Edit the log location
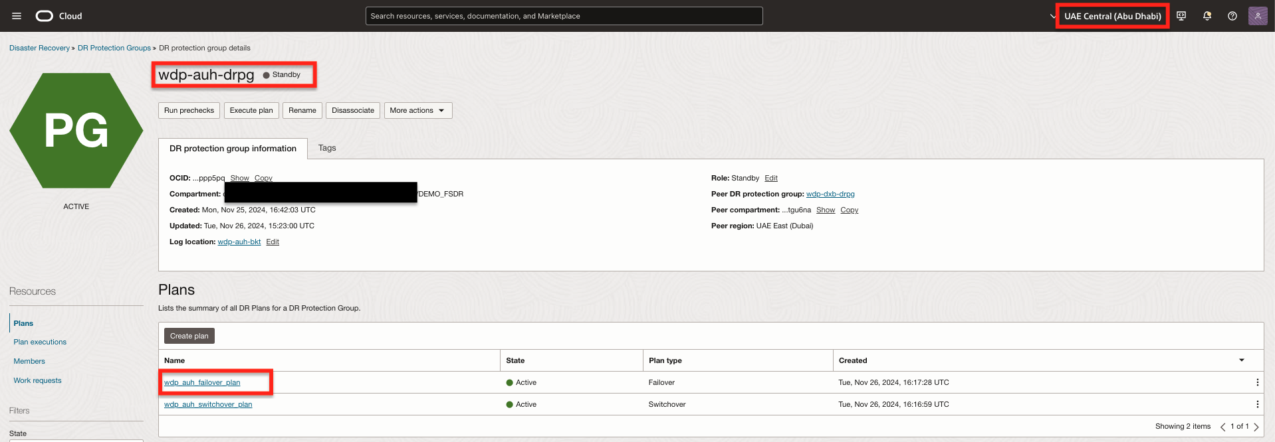Viewport: 1275px width, 442px height. tap(273, 242)
